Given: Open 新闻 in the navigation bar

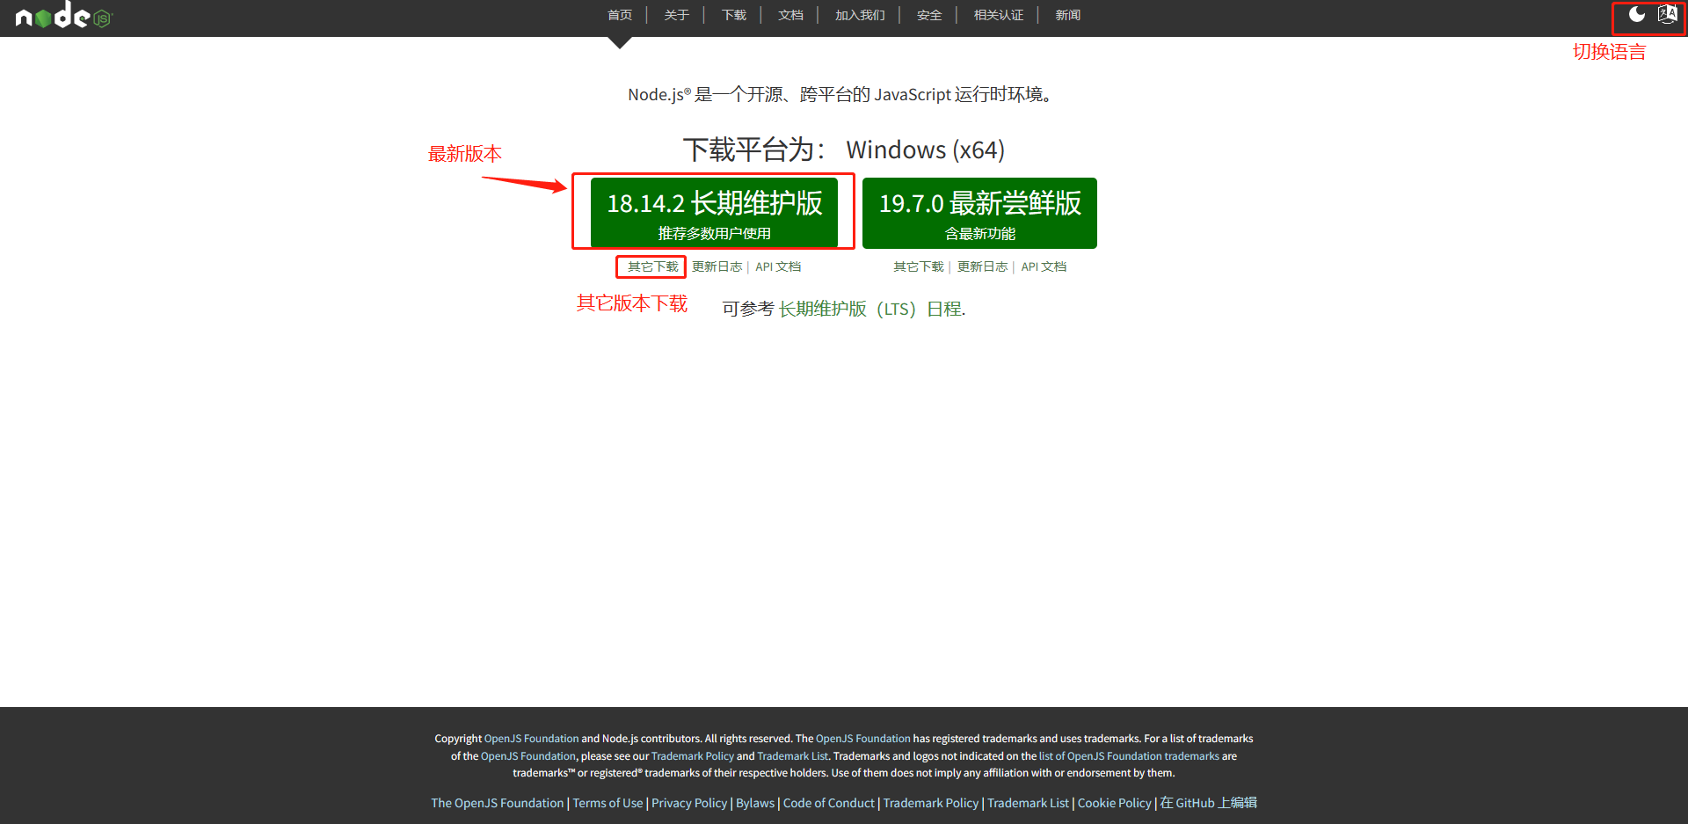Looking at the screenshot, I should [1068, 15].
